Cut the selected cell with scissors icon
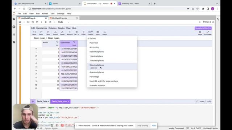 click(x=28, y=22)
